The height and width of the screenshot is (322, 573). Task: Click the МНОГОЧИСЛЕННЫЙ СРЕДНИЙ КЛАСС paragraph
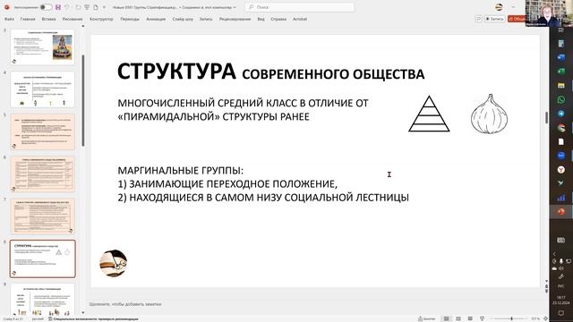click(243, 109)
